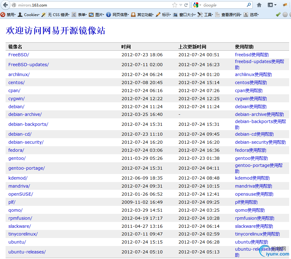Open the tinycorelinux/ mirror link

[x=23, y=234]
